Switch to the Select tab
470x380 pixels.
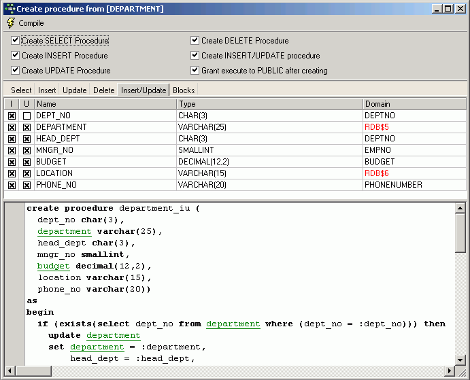click(x=21, y=90)
